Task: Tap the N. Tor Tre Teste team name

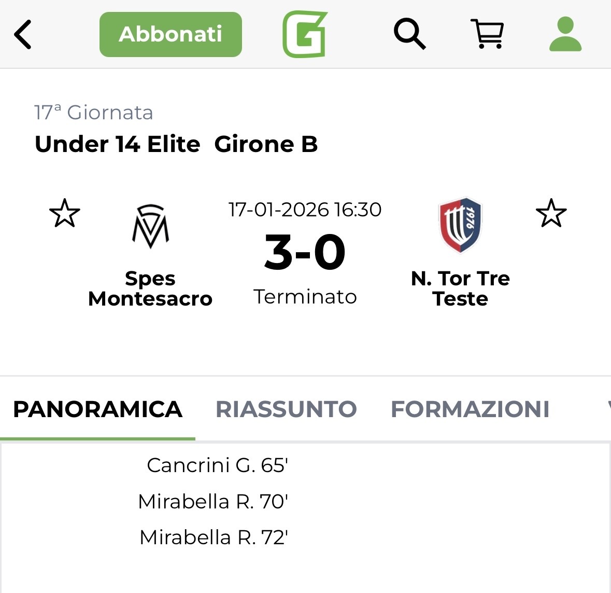Action: tap(460, 288)
